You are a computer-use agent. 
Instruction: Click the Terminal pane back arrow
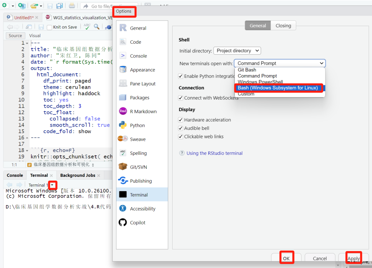[x=10, y=185]
